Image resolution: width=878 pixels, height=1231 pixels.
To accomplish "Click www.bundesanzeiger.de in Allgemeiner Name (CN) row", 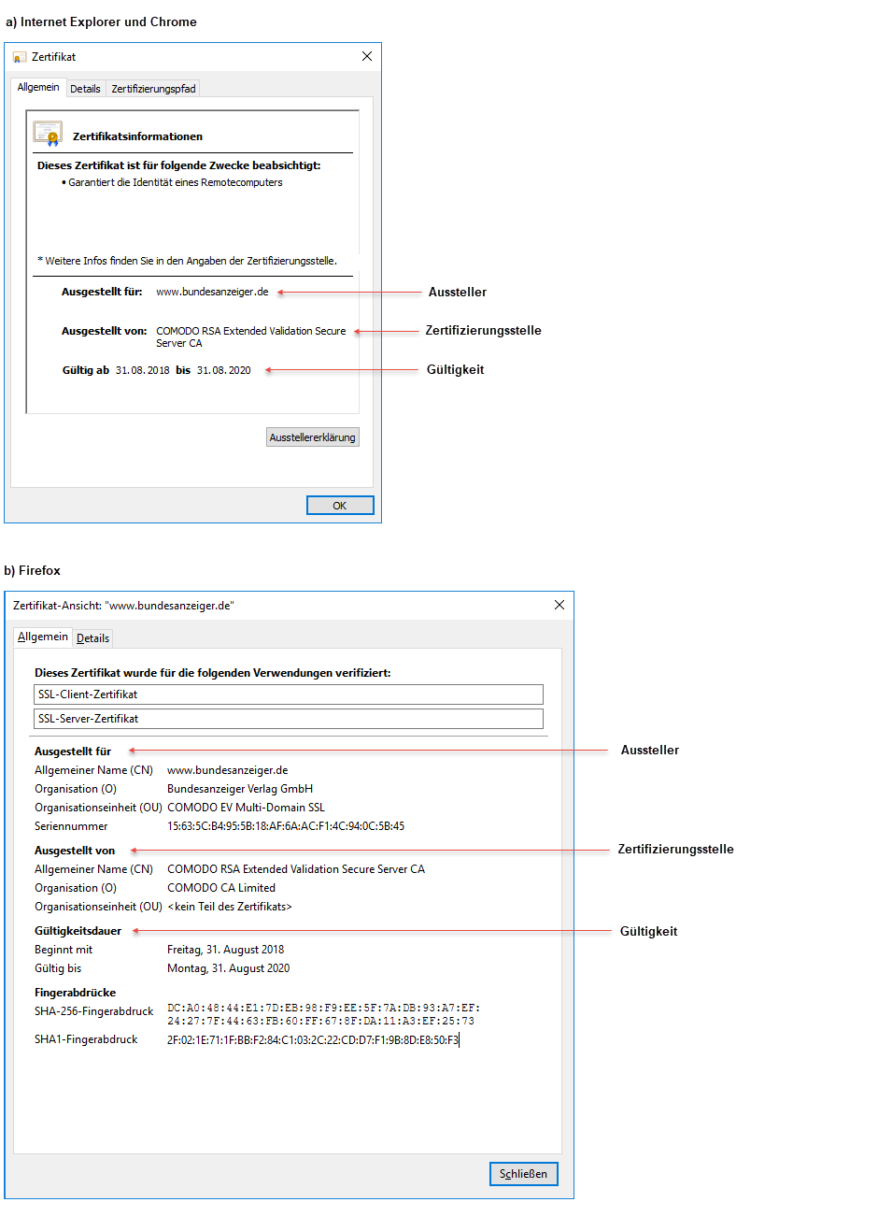I will (227, 770).
